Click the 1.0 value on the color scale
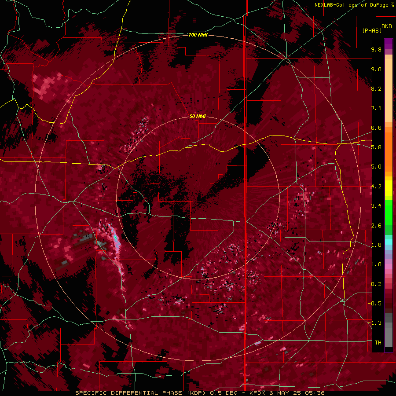 [376, 264]
